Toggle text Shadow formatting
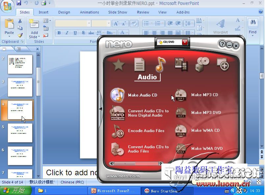This screenshot has height=195, width=265. pos(83,33)
